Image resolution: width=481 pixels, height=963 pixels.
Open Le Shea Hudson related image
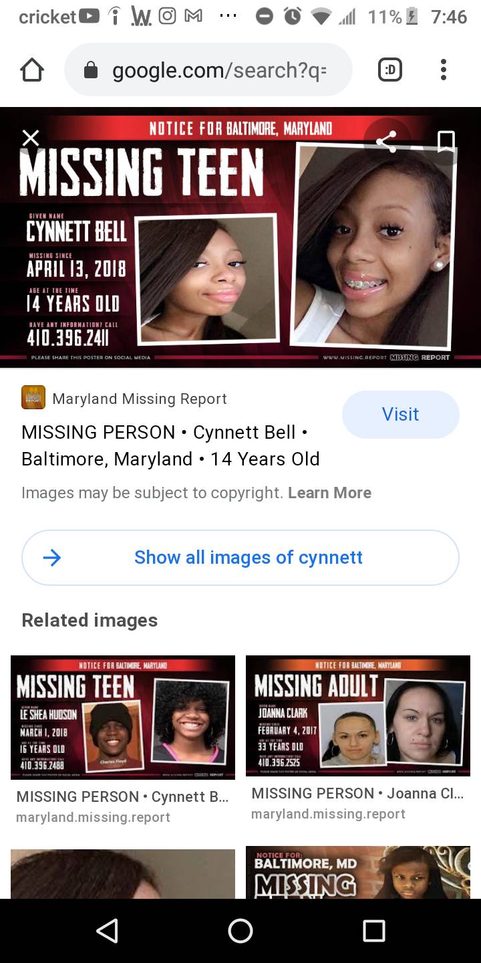pos(123,717)
